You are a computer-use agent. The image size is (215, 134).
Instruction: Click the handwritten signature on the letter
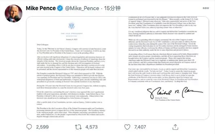[175, 92]
